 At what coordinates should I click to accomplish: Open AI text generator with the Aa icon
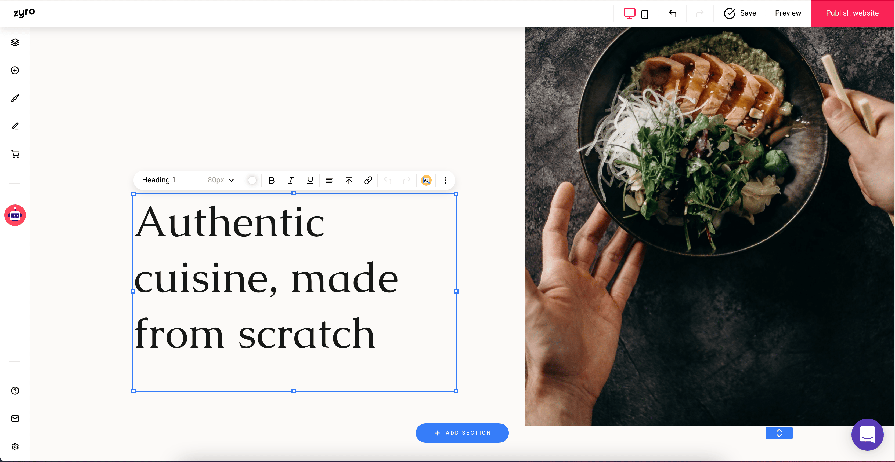coord(426,180)
